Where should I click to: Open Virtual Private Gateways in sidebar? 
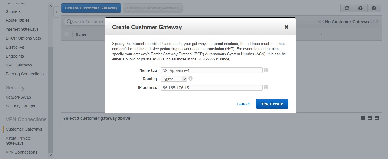click(x=18, y=141)
